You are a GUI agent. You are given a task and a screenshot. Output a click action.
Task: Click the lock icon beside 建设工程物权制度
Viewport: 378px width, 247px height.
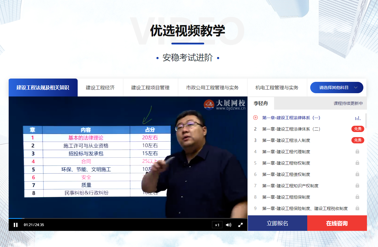[x=357, y=163]
